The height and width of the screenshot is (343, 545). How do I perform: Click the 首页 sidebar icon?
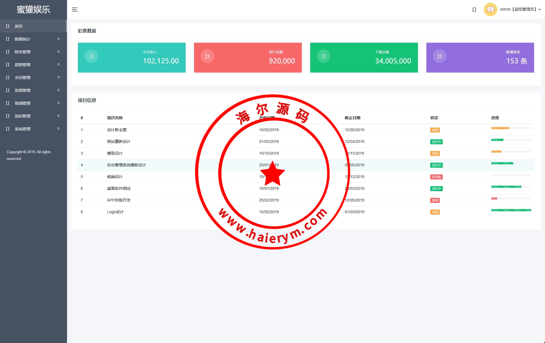point(8,26)
